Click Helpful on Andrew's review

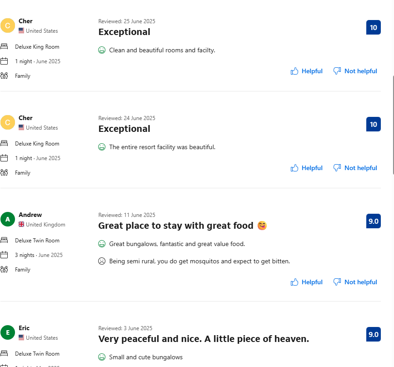[307, 282]
